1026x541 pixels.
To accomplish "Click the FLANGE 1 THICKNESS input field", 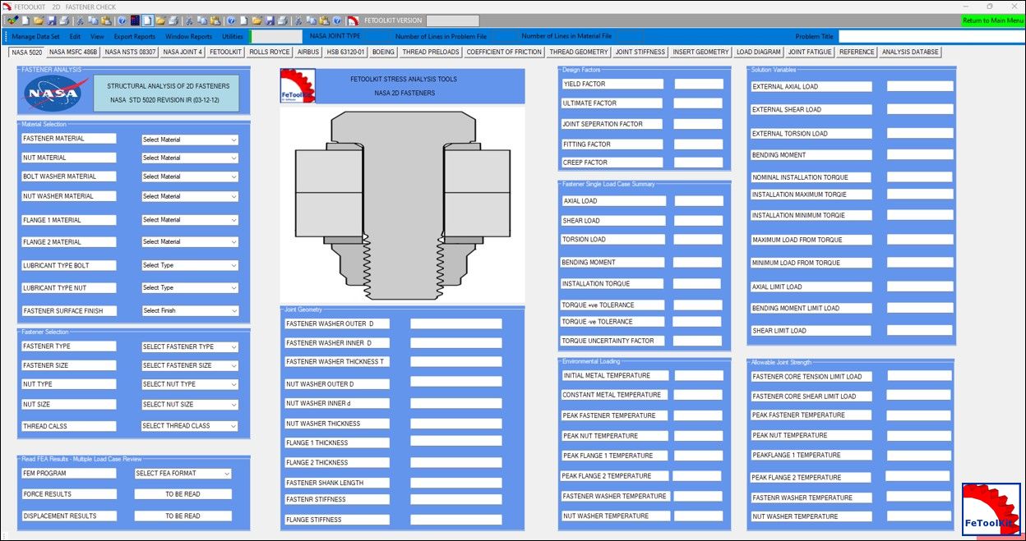I will coord(456,442).
